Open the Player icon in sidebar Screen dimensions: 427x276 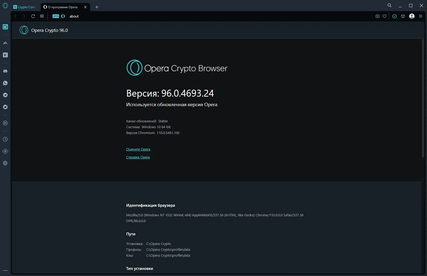[x=5, y=123]
